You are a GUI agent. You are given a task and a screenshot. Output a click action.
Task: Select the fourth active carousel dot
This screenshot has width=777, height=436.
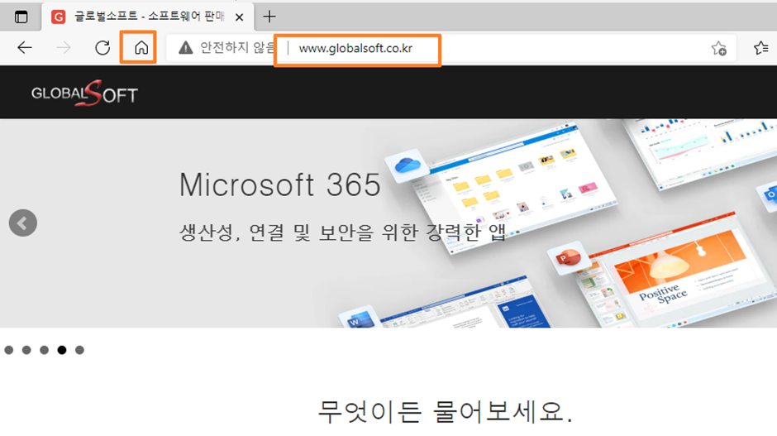[x=62, y=350]
